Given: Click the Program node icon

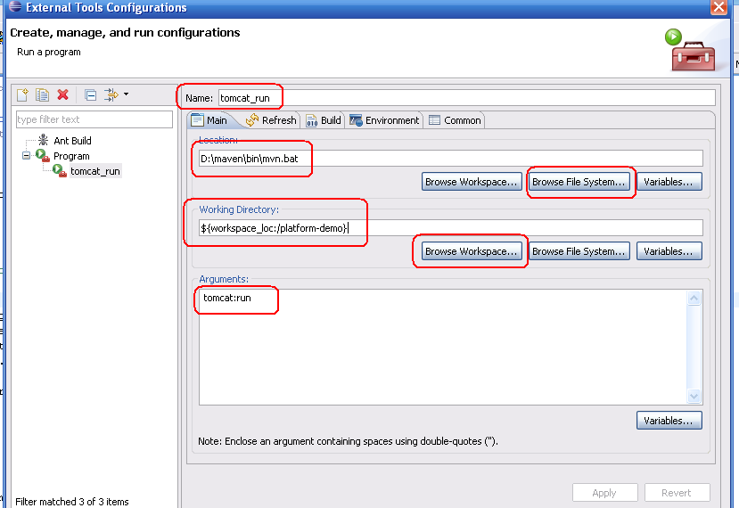Looking at the screenshot, I should point(43,155).
